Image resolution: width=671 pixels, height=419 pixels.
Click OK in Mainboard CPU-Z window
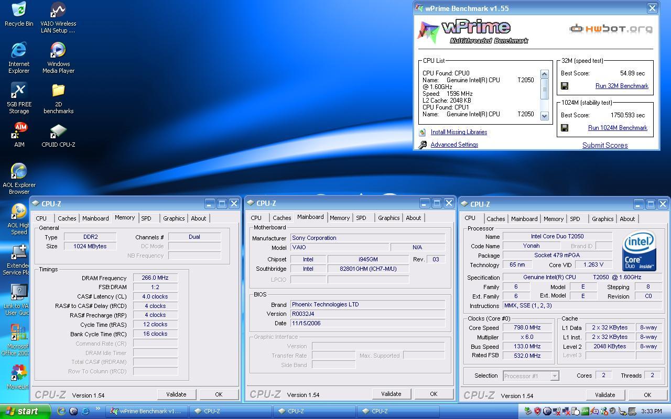tap(434, 394)
